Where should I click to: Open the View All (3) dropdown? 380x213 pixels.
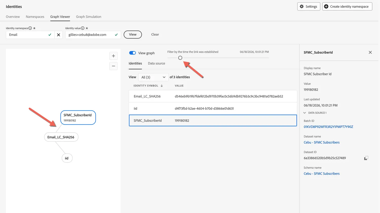[153, 77]
